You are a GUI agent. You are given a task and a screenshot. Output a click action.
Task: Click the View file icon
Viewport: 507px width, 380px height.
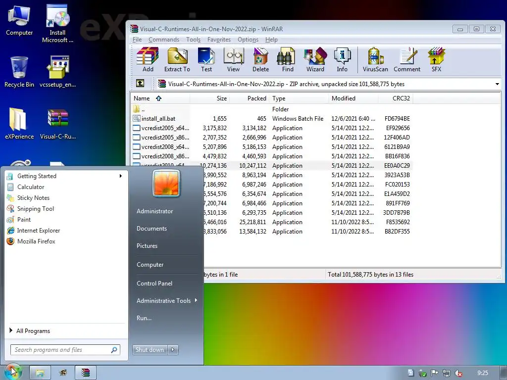tap(234, 59)
